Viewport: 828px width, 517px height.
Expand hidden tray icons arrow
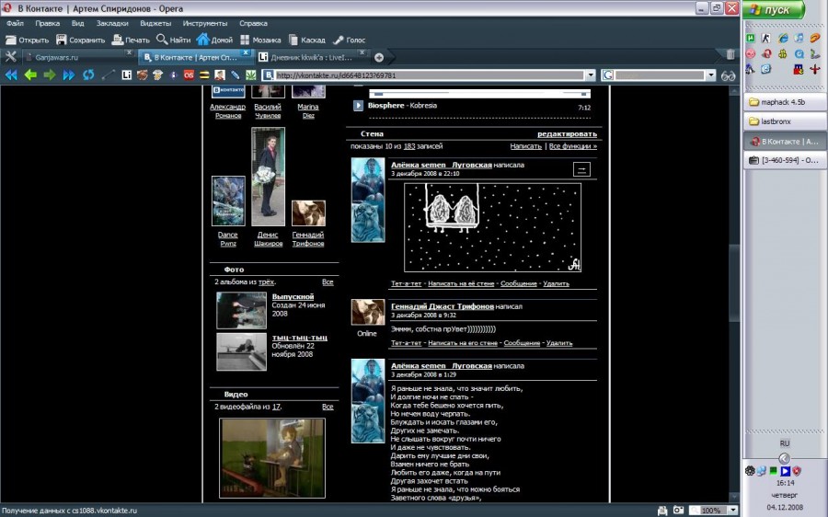coord(784,458)
